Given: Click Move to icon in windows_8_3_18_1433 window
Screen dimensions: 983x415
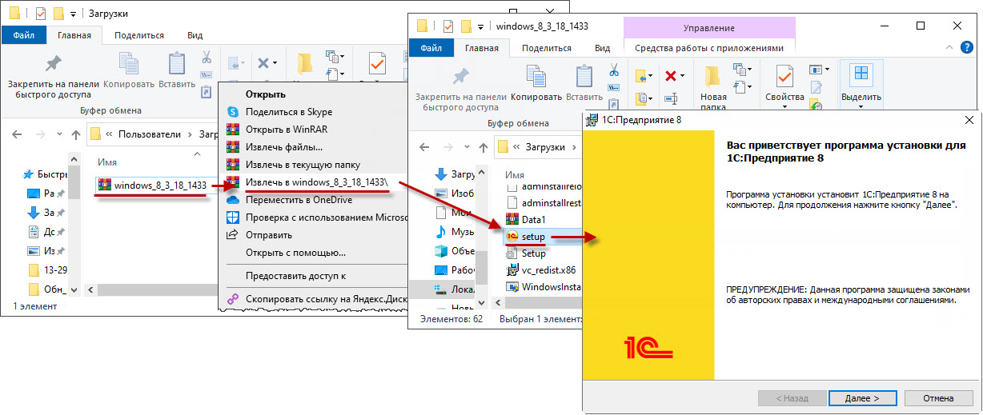Looking at the screenshot, I should click(x=644, y=76).
